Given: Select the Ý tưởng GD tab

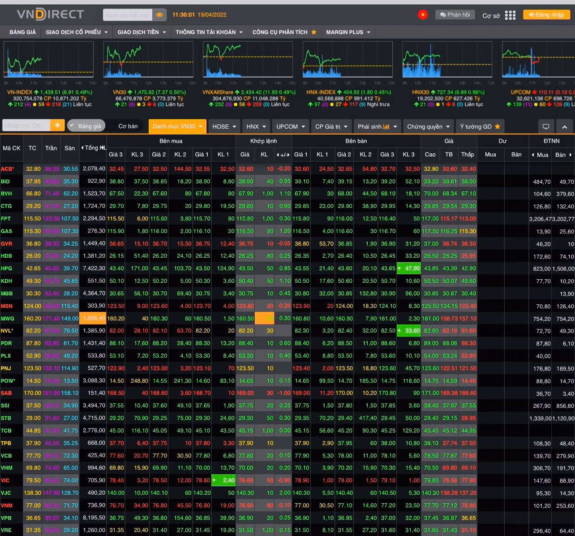Looking at the screenshot, I should click(480, 126).
